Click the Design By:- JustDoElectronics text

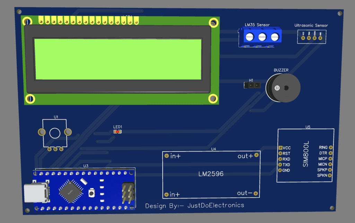click(195, 205)
